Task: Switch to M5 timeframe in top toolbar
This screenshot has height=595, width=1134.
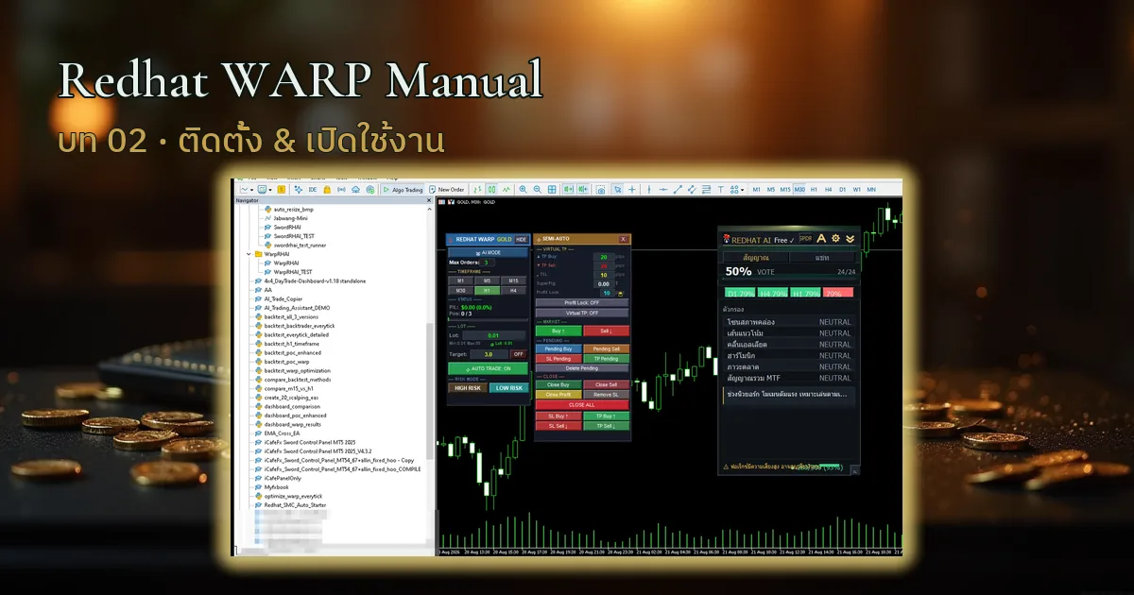Action: (x=771, y=189)
